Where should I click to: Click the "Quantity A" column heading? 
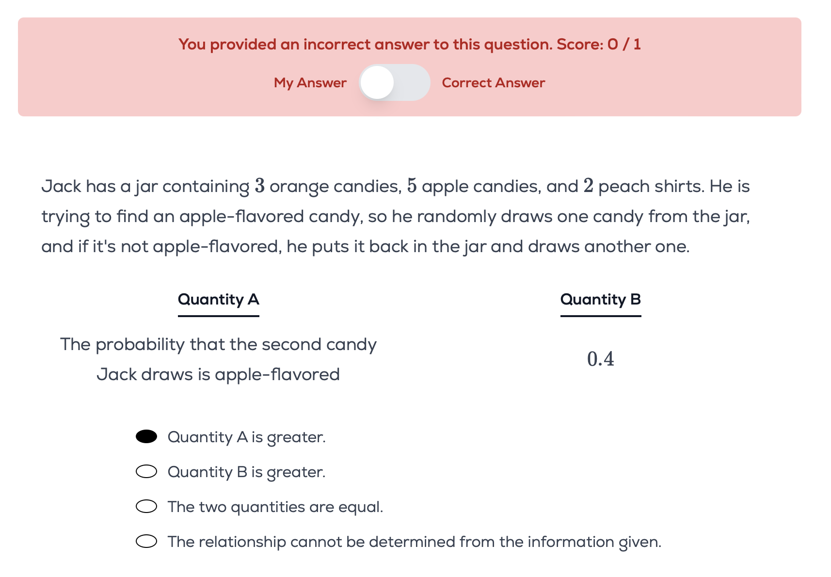coord(218,300)
